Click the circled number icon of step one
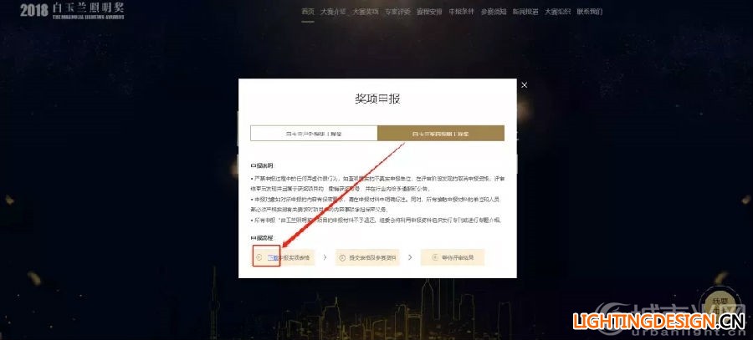Image resolution: width=753 pixels, height=340 pixels. pos(259,257)
